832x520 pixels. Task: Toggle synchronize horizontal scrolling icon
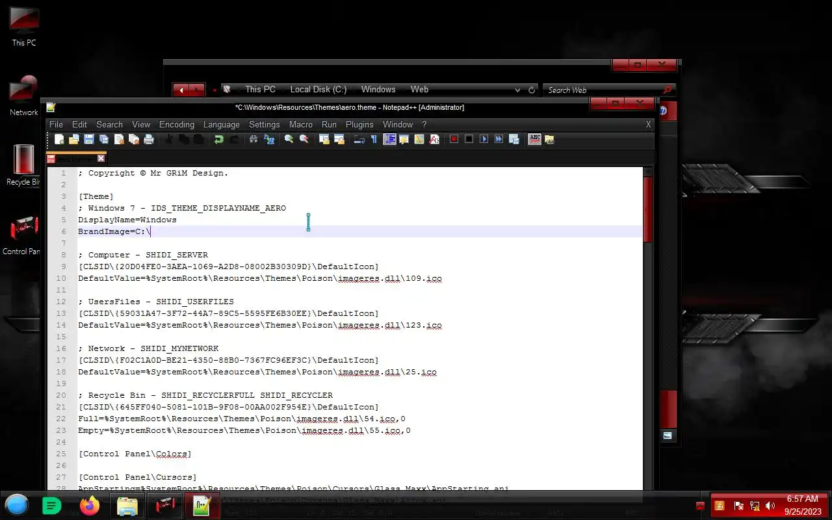pos(339,139)
